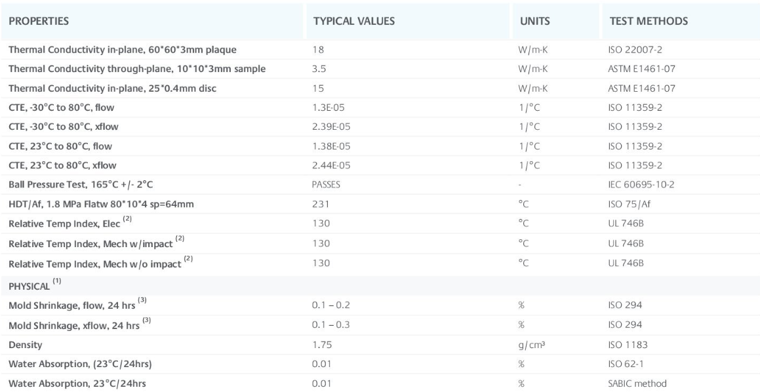Click the UNITS column header
Viewport: 760px width, 392px height.
click(x=535, y=22)
